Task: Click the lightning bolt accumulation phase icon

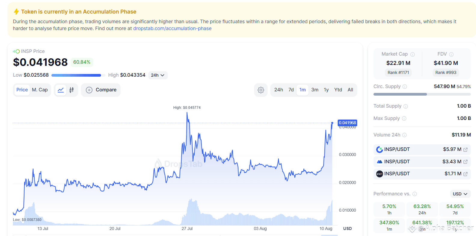Action: tap(17, 12)
